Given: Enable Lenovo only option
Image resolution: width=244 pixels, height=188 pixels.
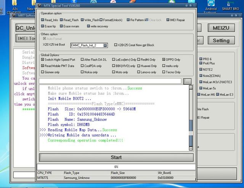Looking at the screenshot, I should [x=138, y=72].
